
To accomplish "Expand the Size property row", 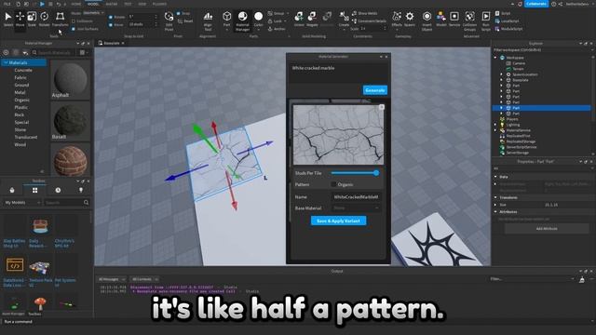I will 495,205.
